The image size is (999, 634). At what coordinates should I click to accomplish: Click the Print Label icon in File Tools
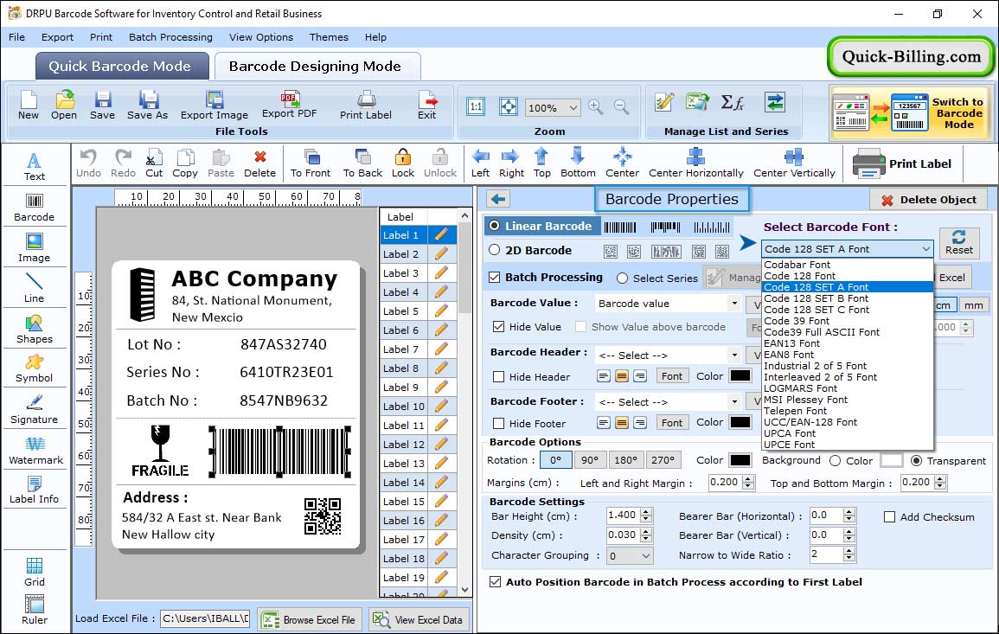[366, 106]
